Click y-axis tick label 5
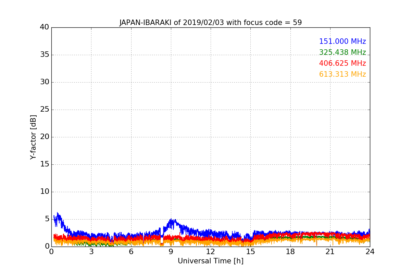411x274 pixels. pos(47,219)
